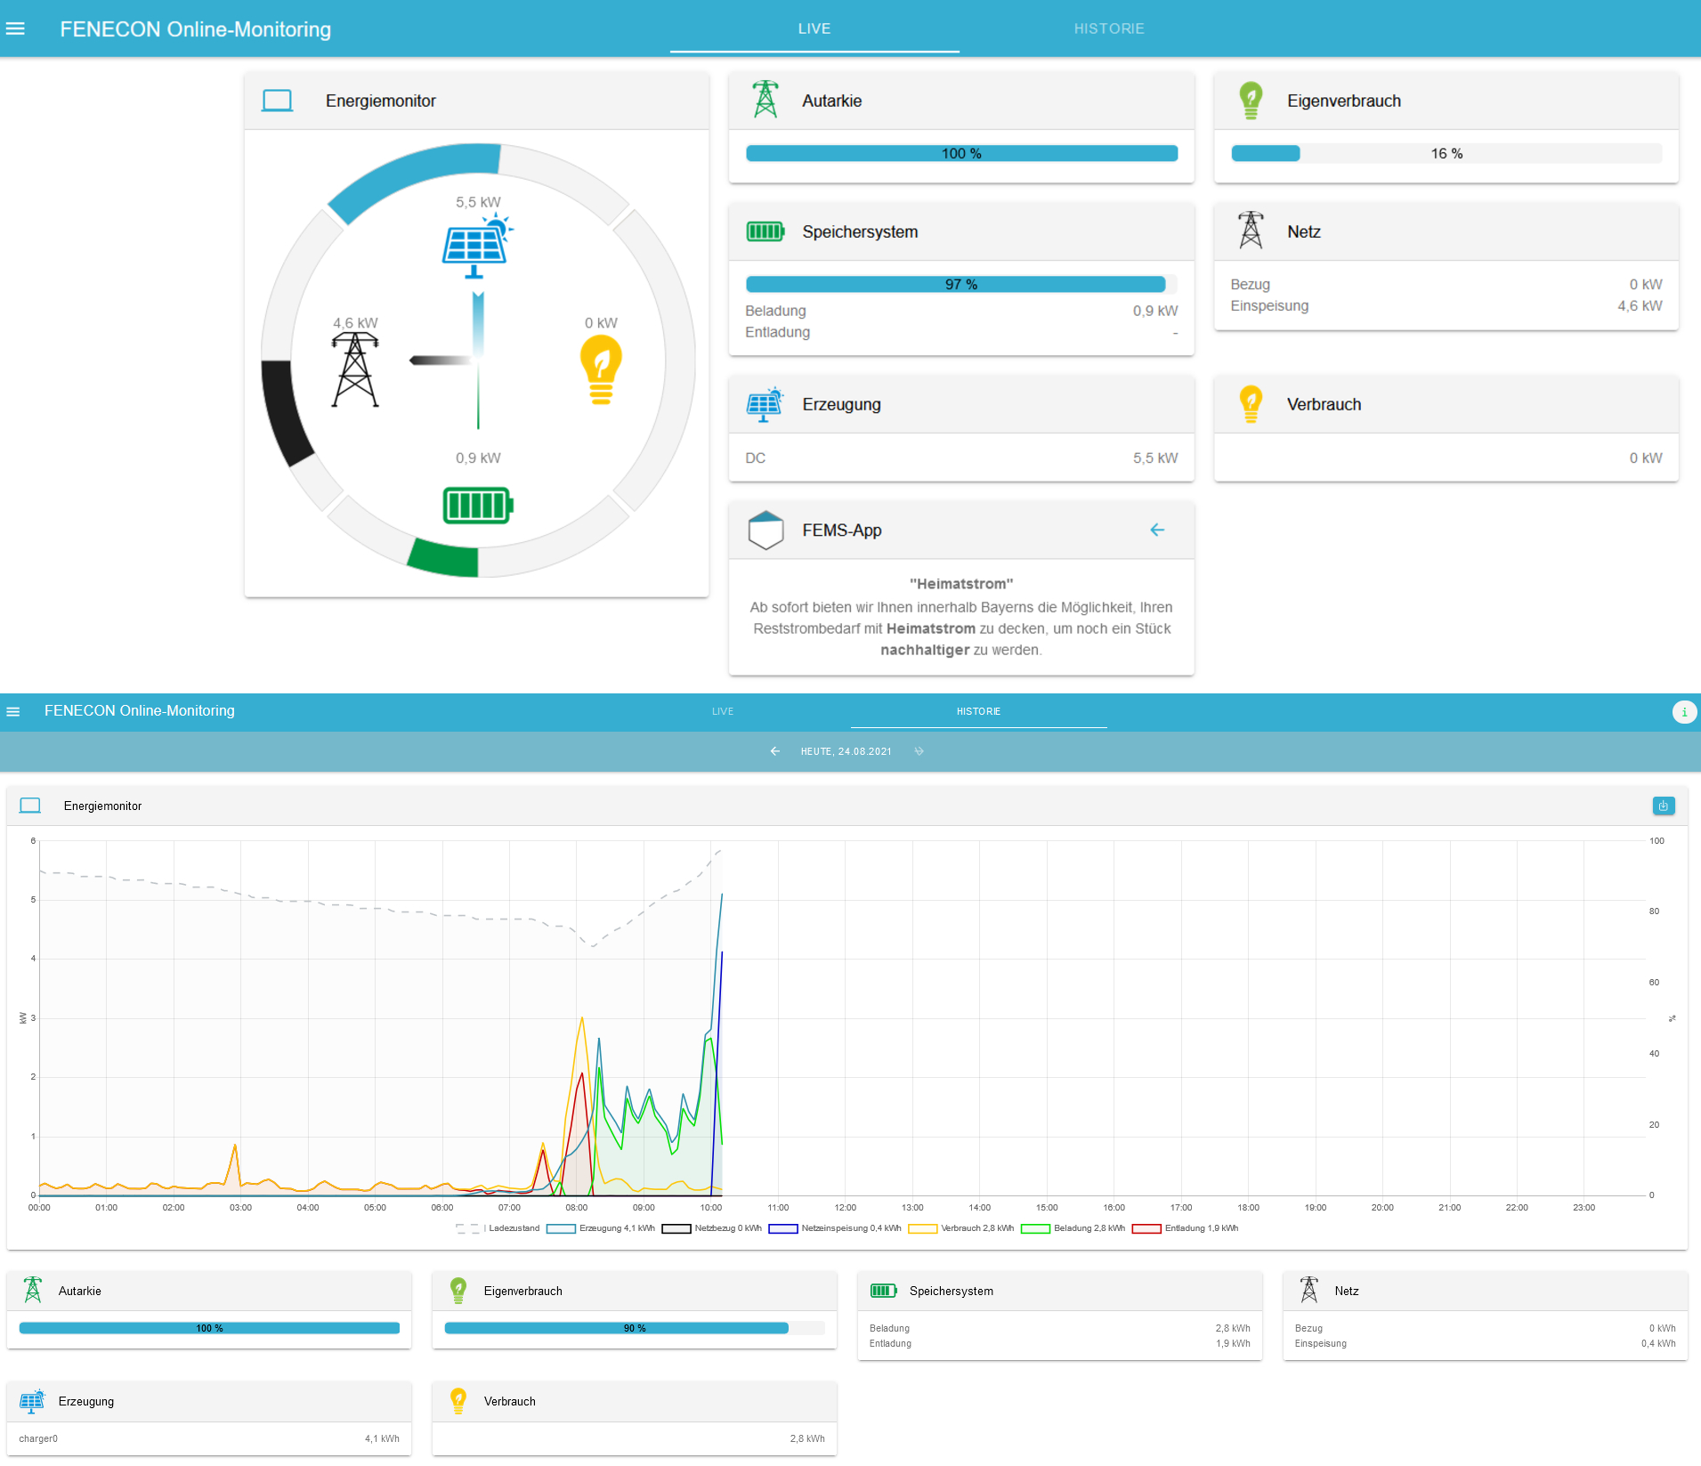Go to previous day with left arrow

(775, 751)
